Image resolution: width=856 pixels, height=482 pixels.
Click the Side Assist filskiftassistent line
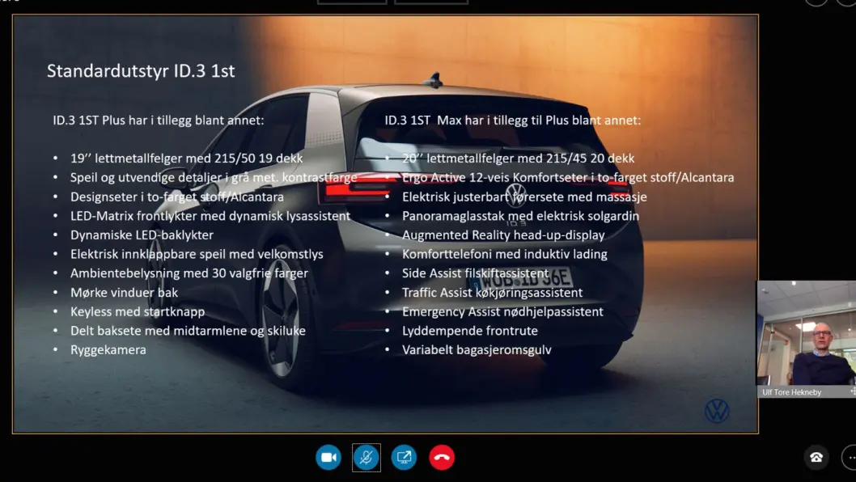(476, 273)
